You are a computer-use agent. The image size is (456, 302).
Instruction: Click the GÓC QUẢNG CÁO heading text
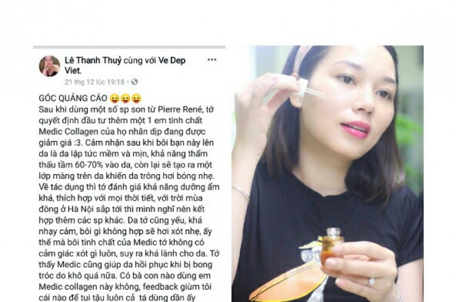click(73, 98)
